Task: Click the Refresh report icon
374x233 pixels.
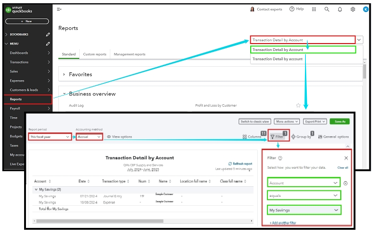Action: pyautogui.click(x=230, y=164)
